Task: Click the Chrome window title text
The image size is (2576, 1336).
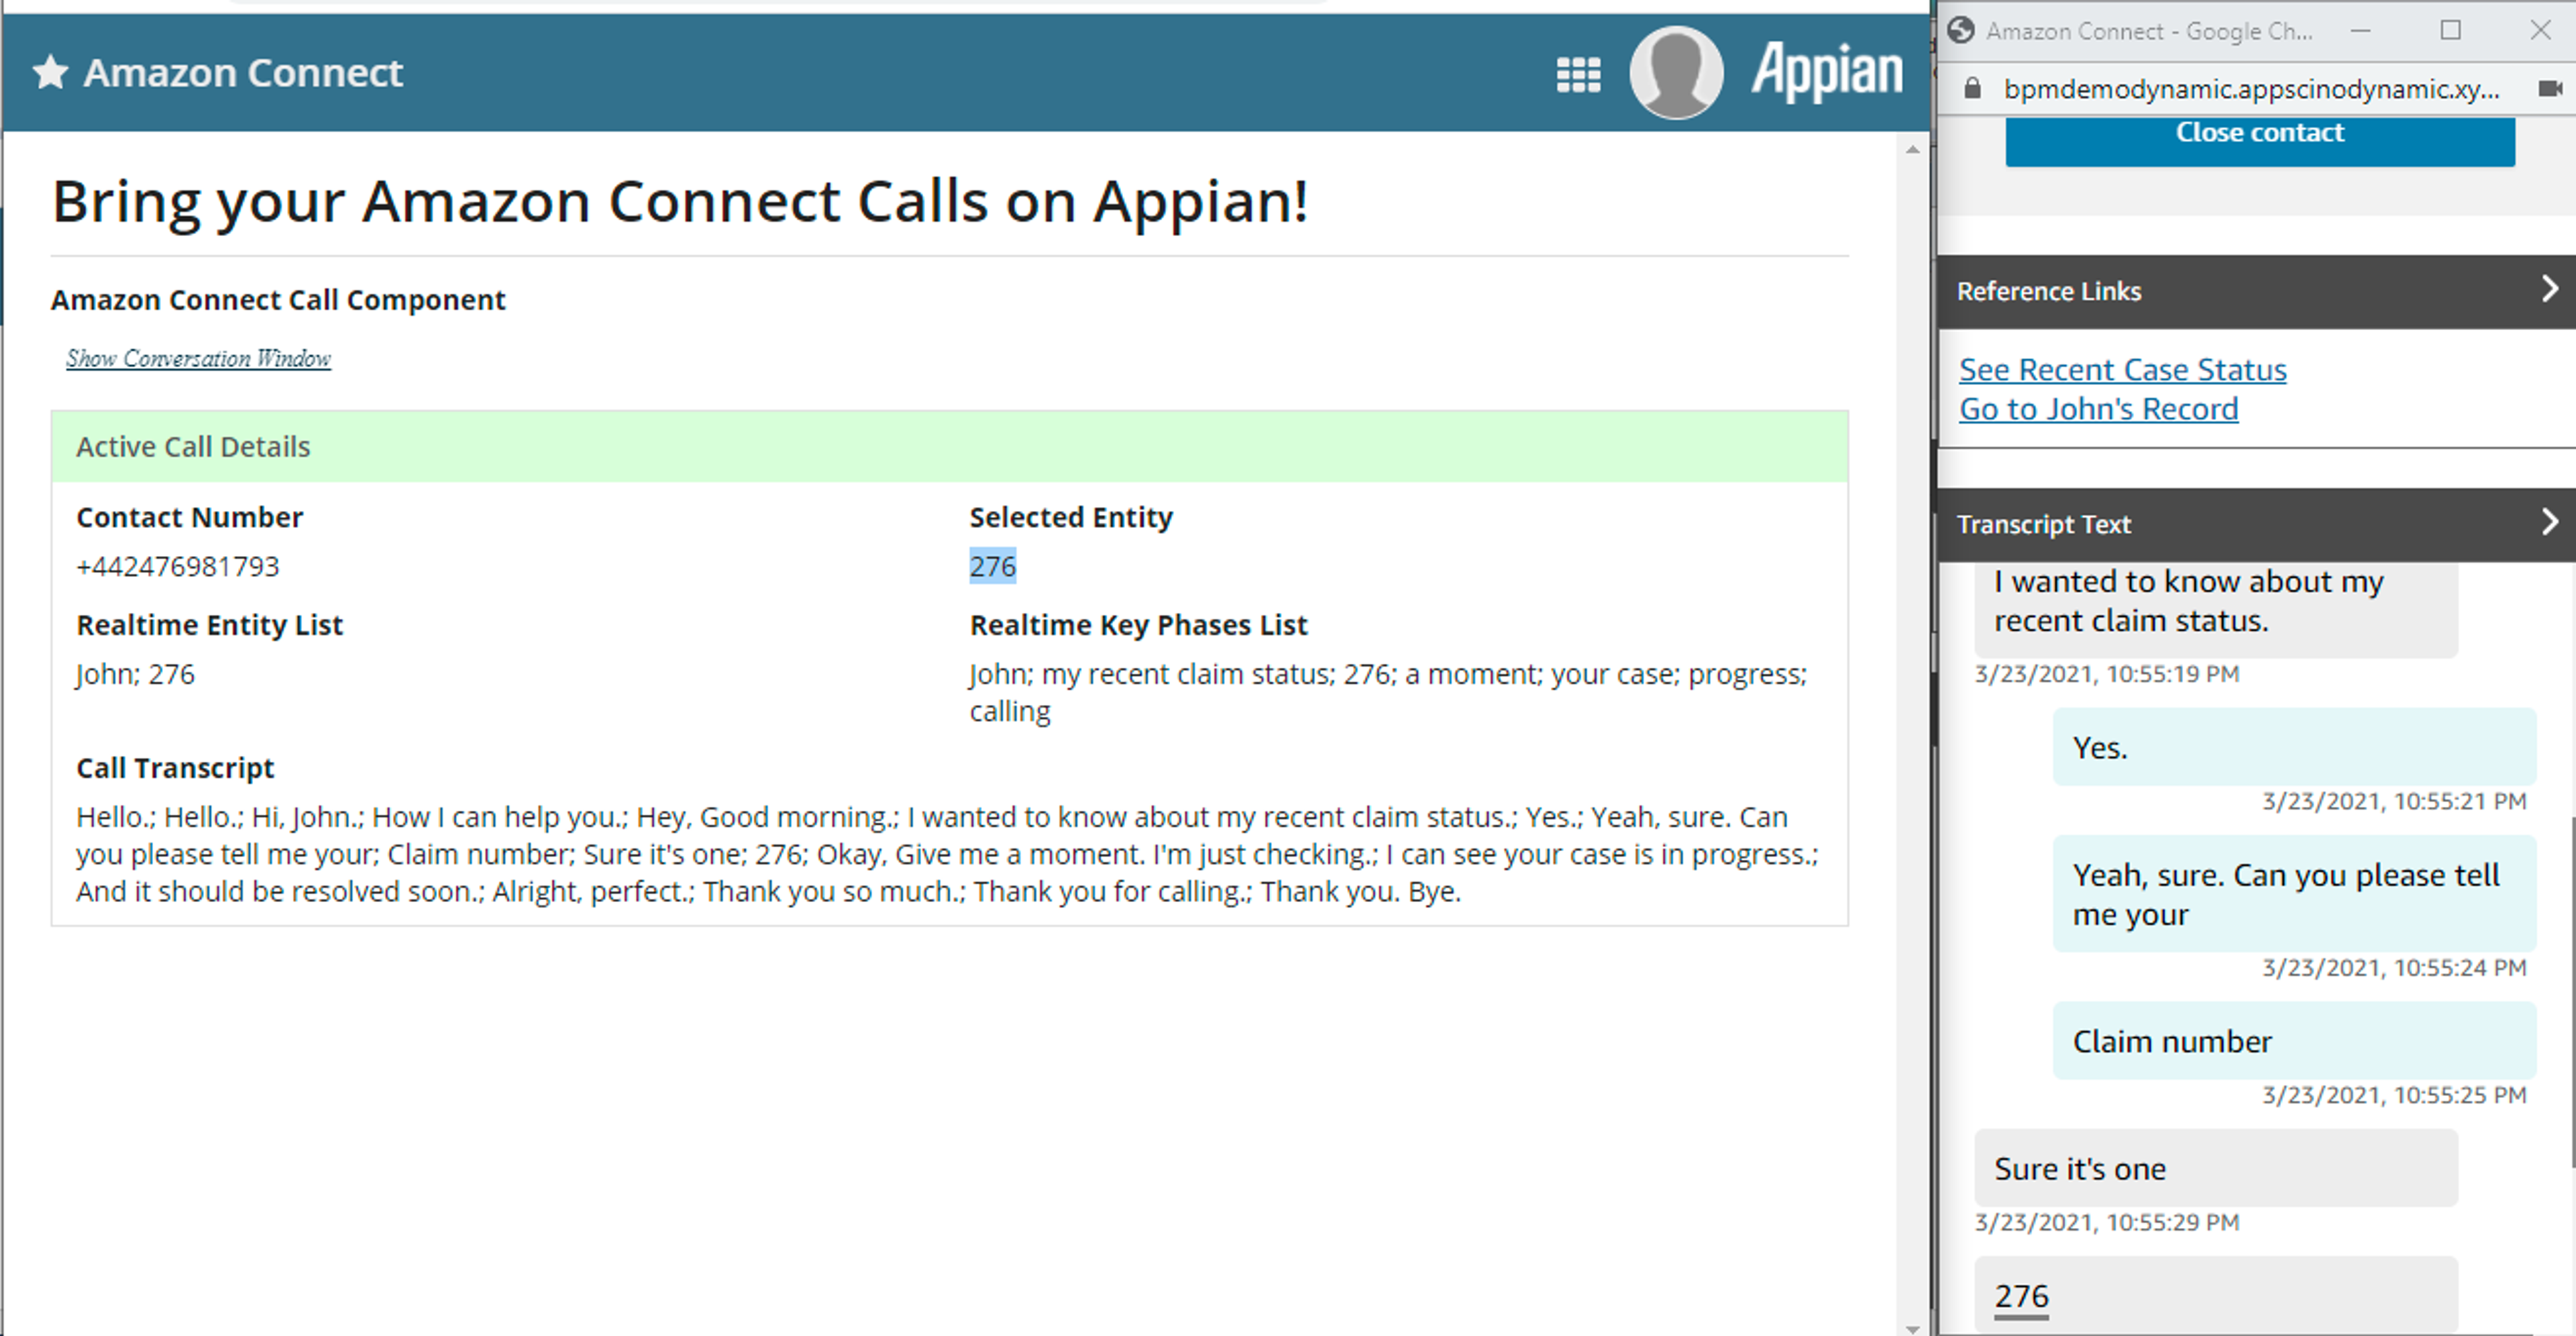Action: 2149,31
